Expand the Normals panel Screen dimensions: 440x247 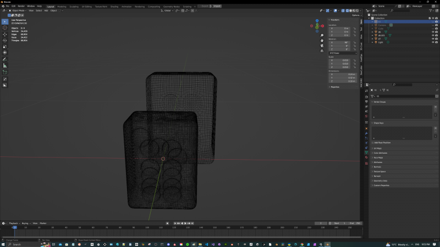[377, 167]
